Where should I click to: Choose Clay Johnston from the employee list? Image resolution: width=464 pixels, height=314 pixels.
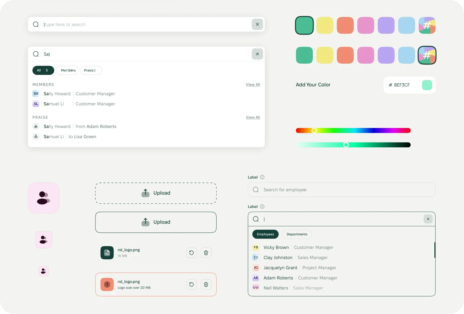coord(290,258)
